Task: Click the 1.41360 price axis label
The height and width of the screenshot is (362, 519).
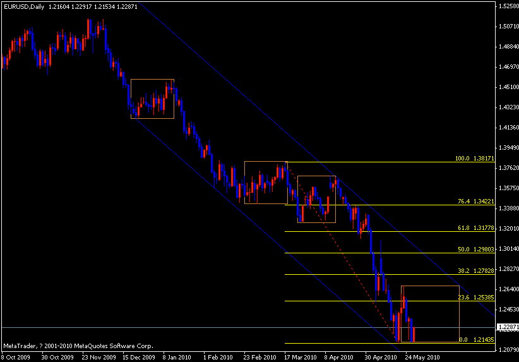Action: coord(509,128)
